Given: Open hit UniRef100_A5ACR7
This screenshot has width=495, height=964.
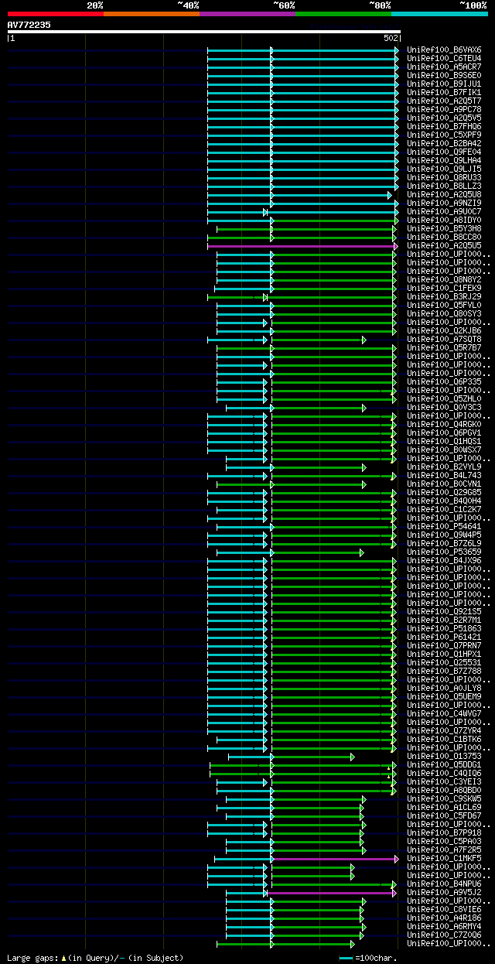Looking at the screenshot, I should coord(444,67).
